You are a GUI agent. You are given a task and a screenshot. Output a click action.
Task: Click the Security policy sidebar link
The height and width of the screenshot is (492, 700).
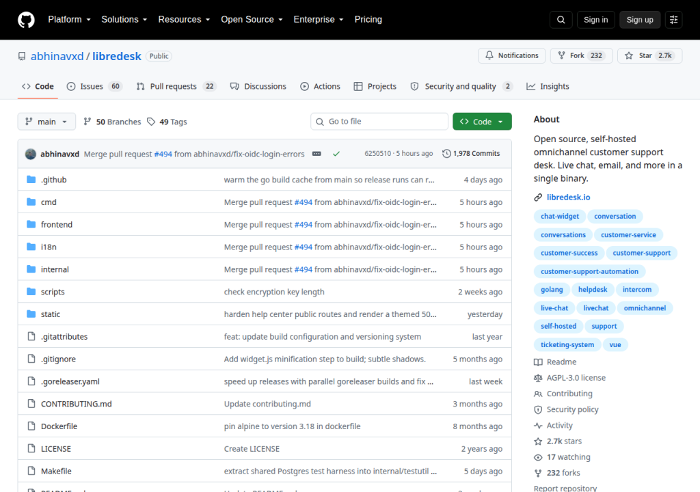click(x=572, y=409)
